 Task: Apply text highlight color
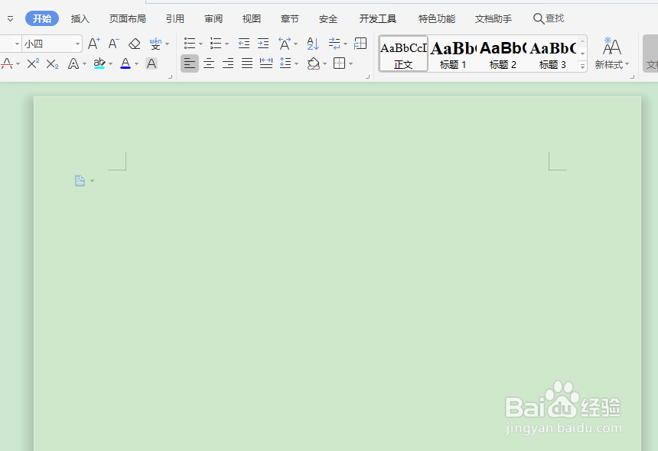pos(99,63)
